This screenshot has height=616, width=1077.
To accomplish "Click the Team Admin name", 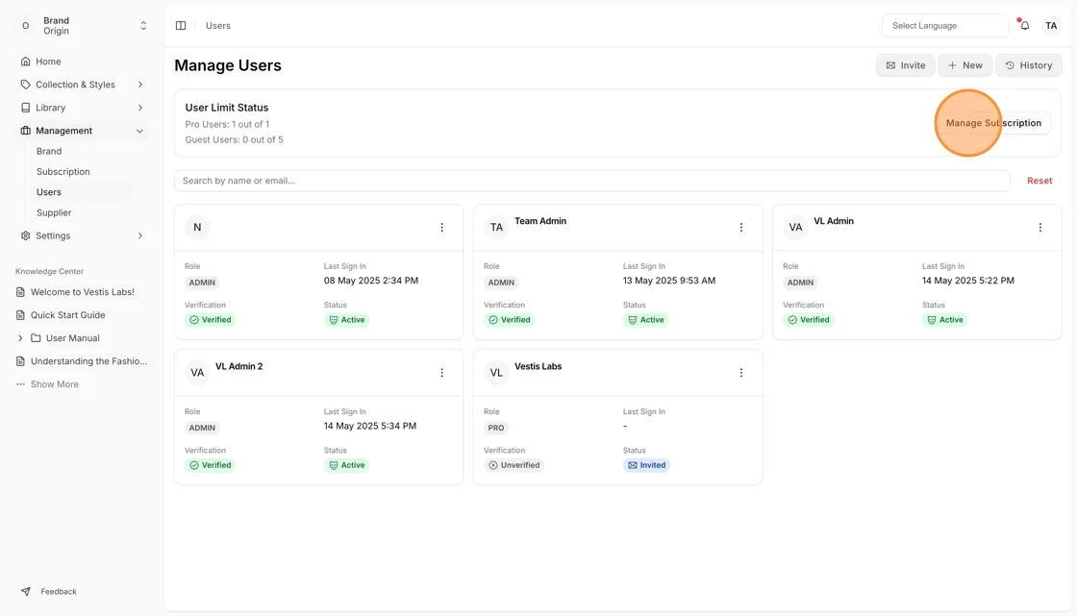I will 540,221.
